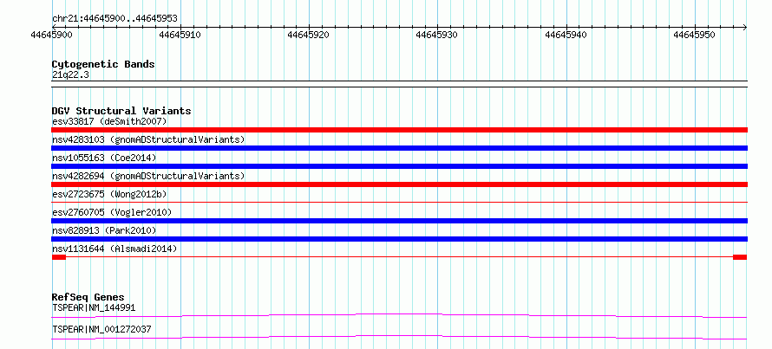Open the TSPEAR|NM_001272037 transcript label

(x=101, y=329)
